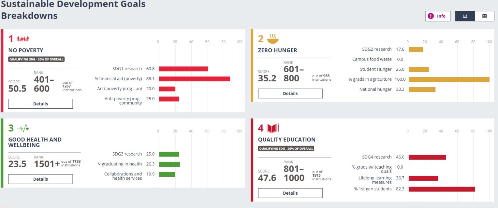The height and width of the screenshot is (208, 498).
Task: Open Details for No Poverty
Action: coord(40,104)
